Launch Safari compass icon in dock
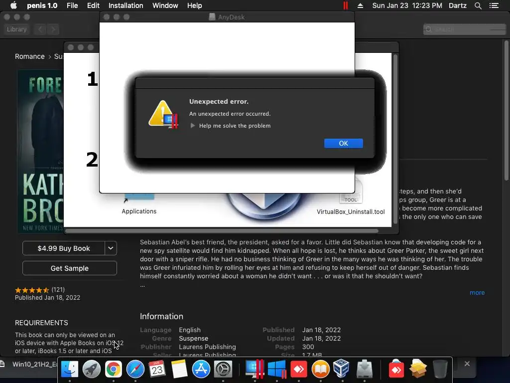This screenshot has height=383, width=510. click(x=135, y=369)
